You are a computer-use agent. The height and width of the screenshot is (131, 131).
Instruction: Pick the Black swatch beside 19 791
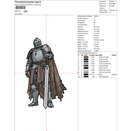(x=86, y=75)
